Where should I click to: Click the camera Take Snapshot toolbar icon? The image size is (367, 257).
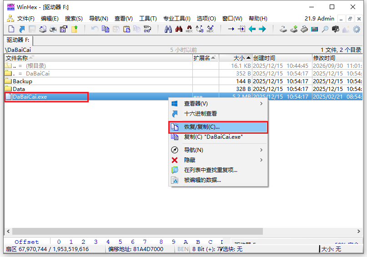336,29
